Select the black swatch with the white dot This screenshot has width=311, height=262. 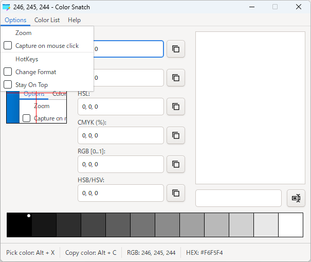(19, 225)
